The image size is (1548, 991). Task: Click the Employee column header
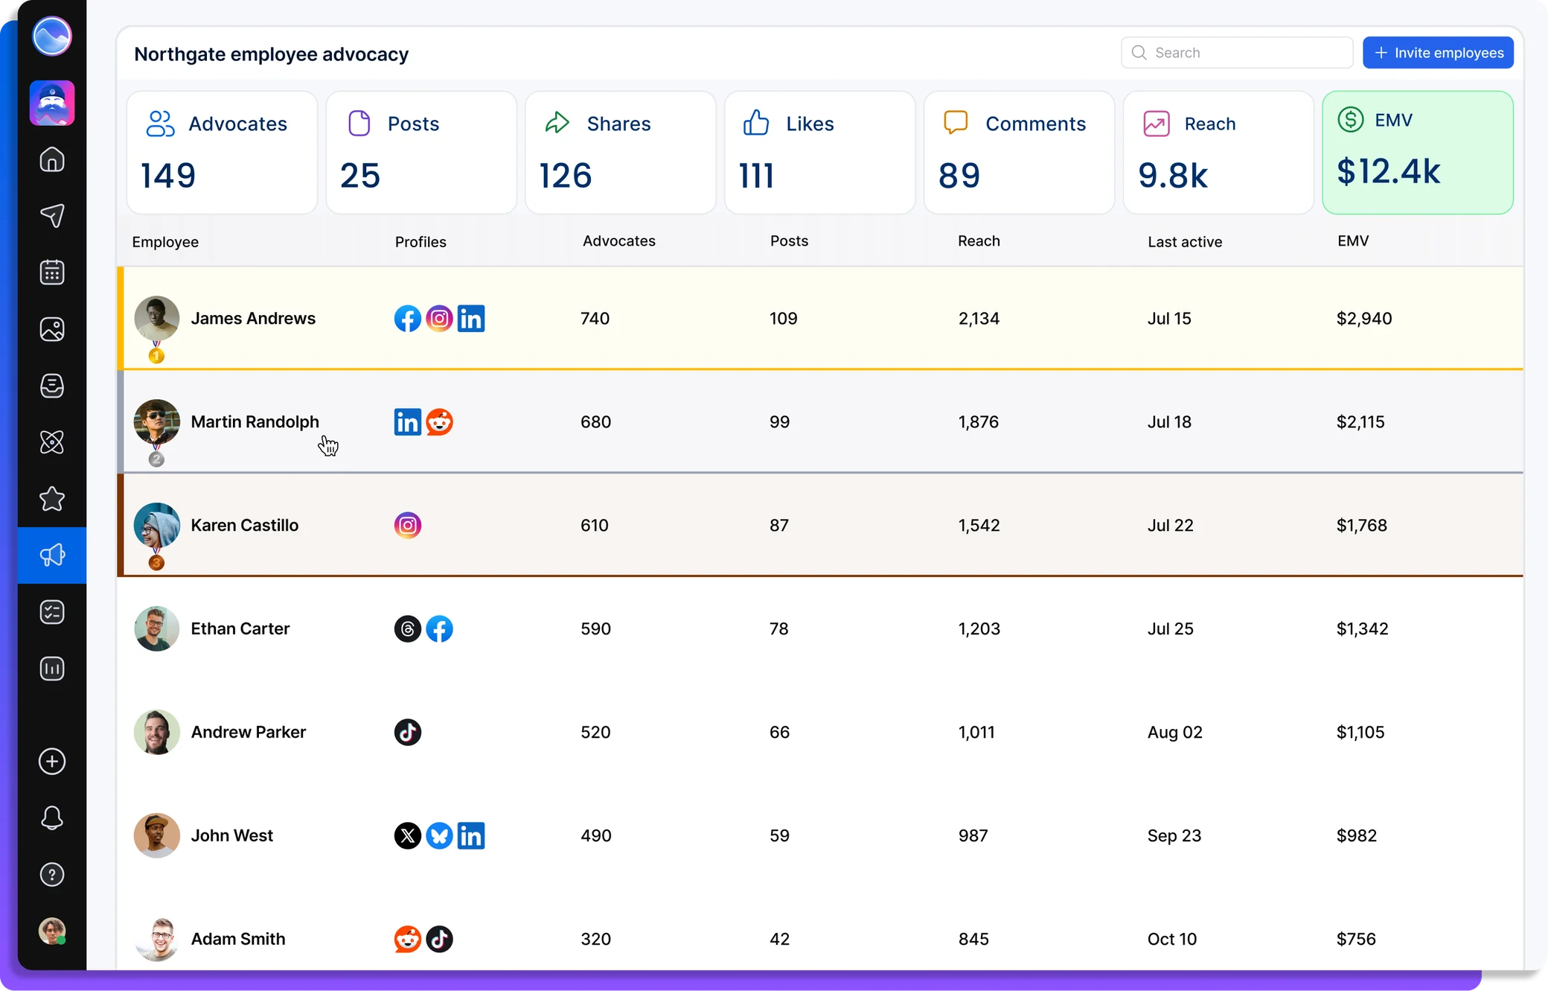click(165, 242)
